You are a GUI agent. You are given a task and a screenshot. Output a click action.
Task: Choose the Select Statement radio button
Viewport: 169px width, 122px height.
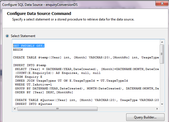7,36
